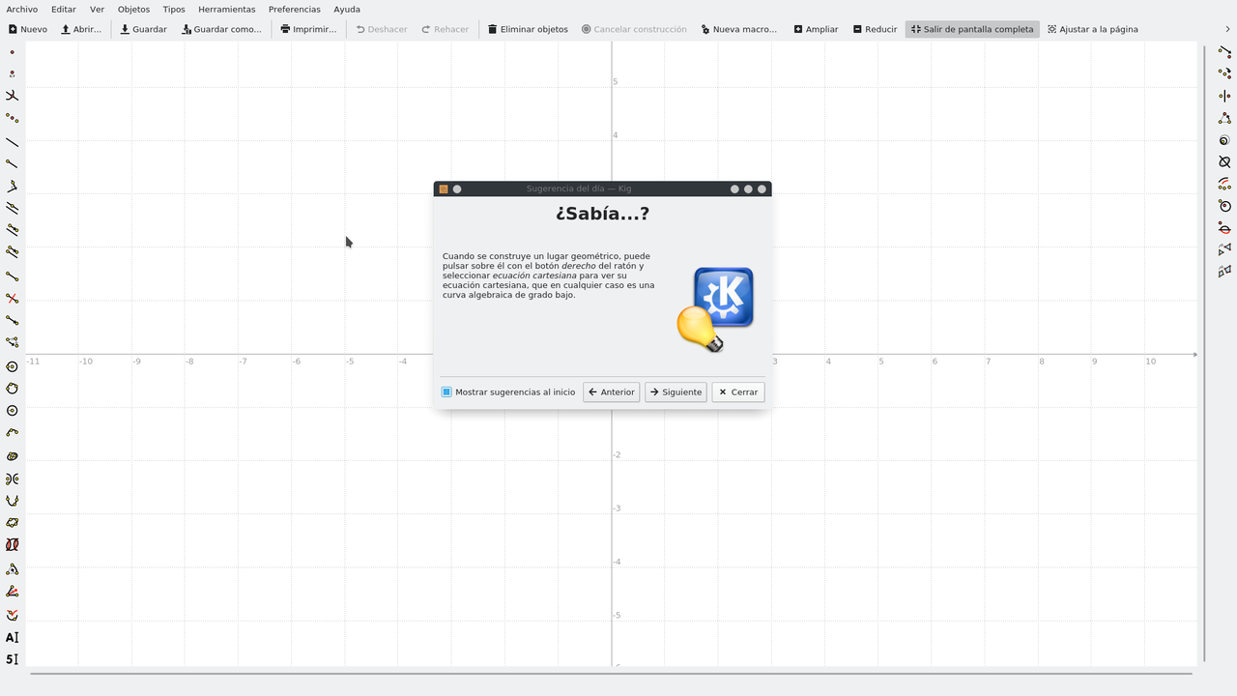The height and width of the screenshot is (696, 1237).
Task: Open the Objetos menu
Action: [133, 9]
